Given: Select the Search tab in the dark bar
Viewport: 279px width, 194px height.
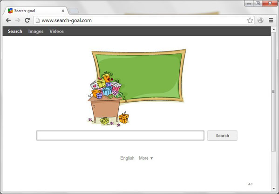Looking at the screenshot, I should (x=15, y=31).
